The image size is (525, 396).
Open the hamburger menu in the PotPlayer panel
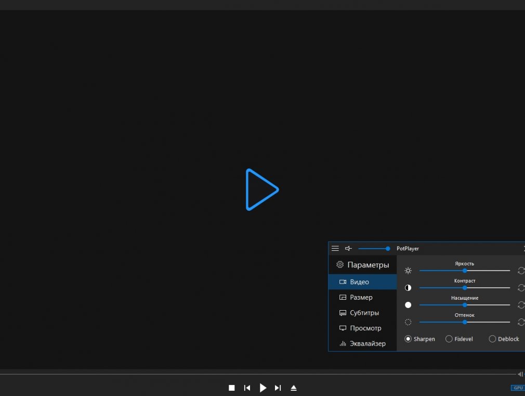[335, 248]
